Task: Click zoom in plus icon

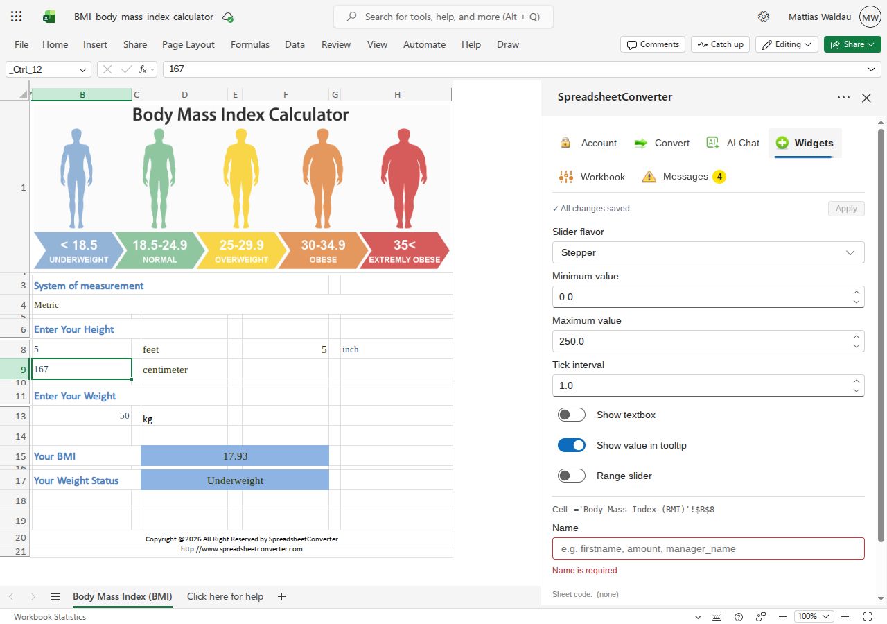Action: 845,616
